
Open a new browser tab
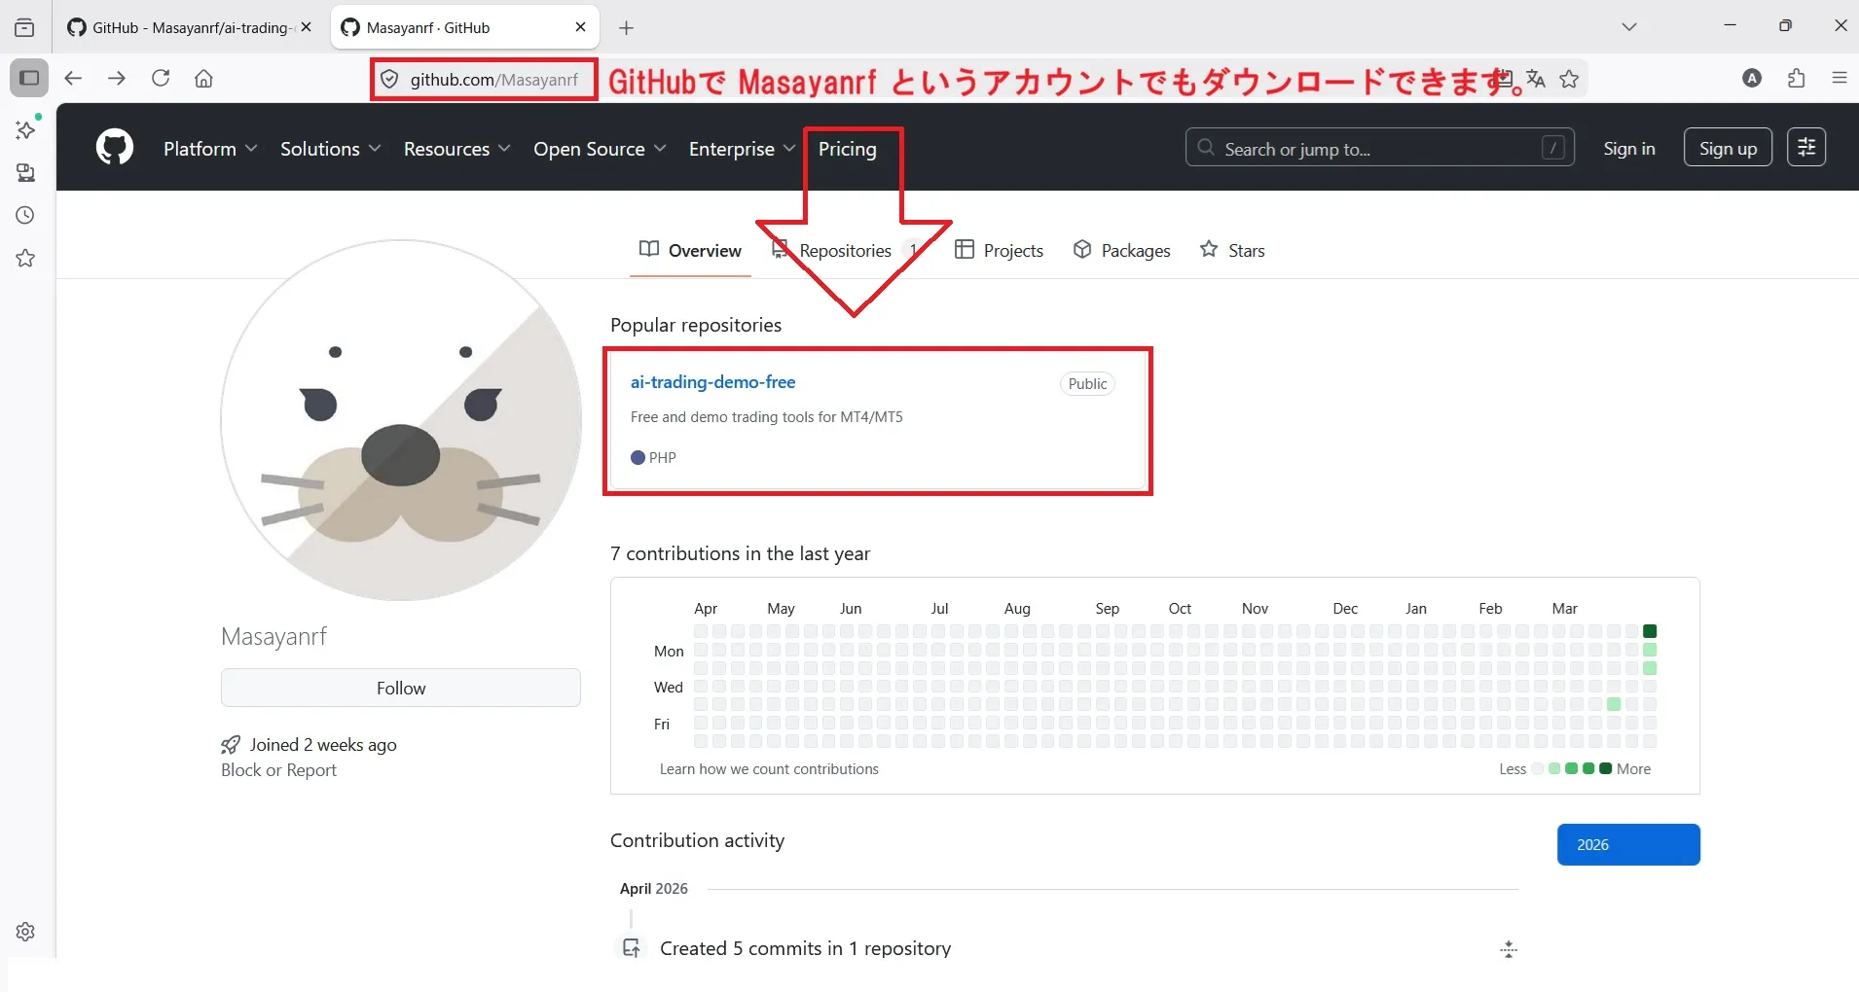[x=627, y=28]
